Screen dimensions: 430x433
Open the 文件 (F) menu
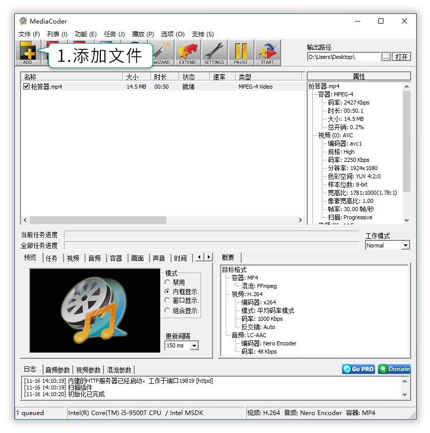click(x=29, y=34)
